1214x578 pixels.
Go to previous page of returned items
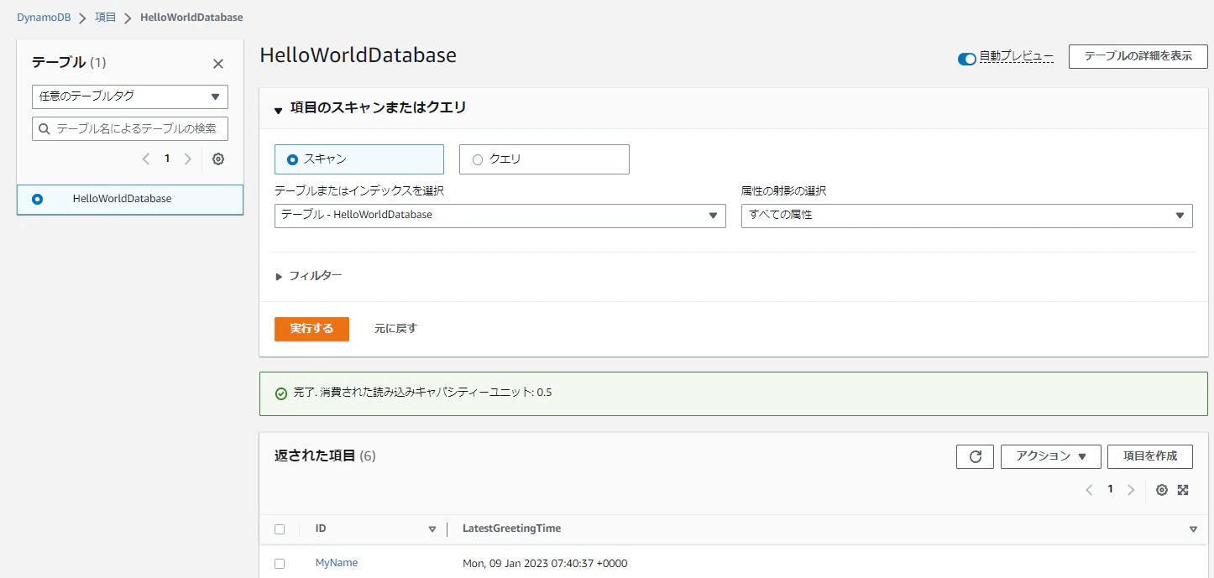coord(1089,490)
